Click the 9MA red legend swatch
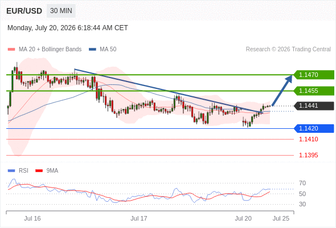Screen dimensions: 336x228 click(39, 171)
